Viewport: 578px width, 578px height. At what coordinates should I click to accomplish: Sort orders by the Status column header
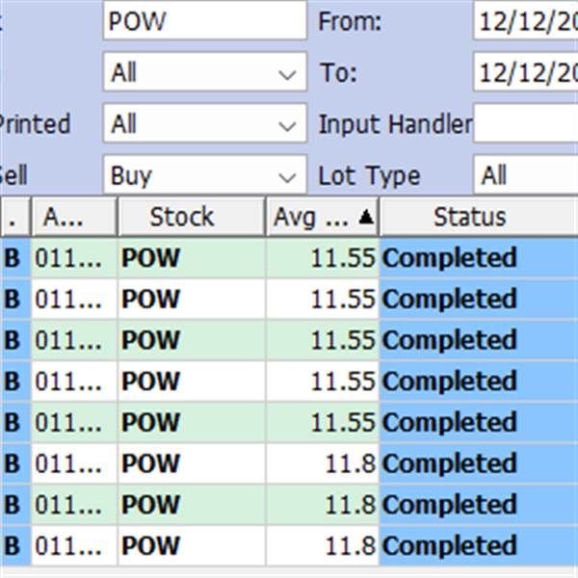(x=469, y=218)
